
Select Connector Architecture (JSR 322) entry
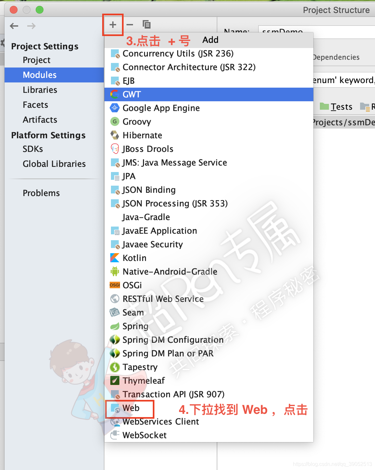(209, 67)
